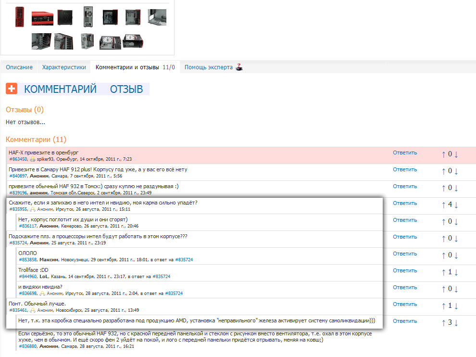Click the orange plus icon beside КОММЕНТАРИЙ
Screen dimensions: 476x357
pyautogui.click(x=12, y=89)
